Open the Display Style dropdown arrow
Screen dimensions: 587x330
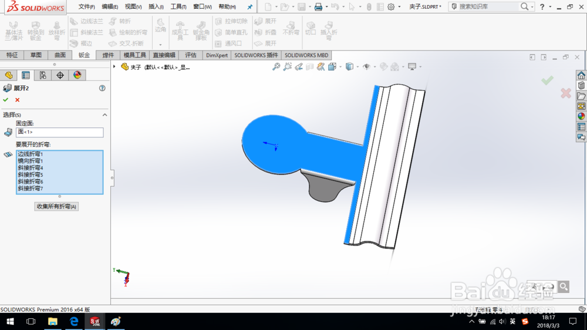(357, 67)
